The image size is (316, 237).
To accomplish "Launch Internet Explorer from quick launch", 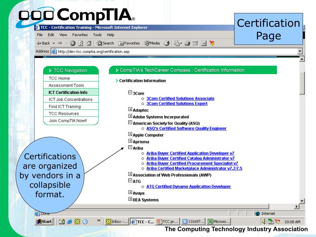I will (x=69, y=222).
